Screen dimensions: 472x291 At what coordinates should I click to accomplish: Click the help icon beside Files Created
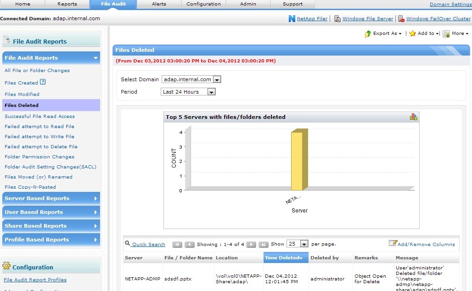[x=43, y=82]
